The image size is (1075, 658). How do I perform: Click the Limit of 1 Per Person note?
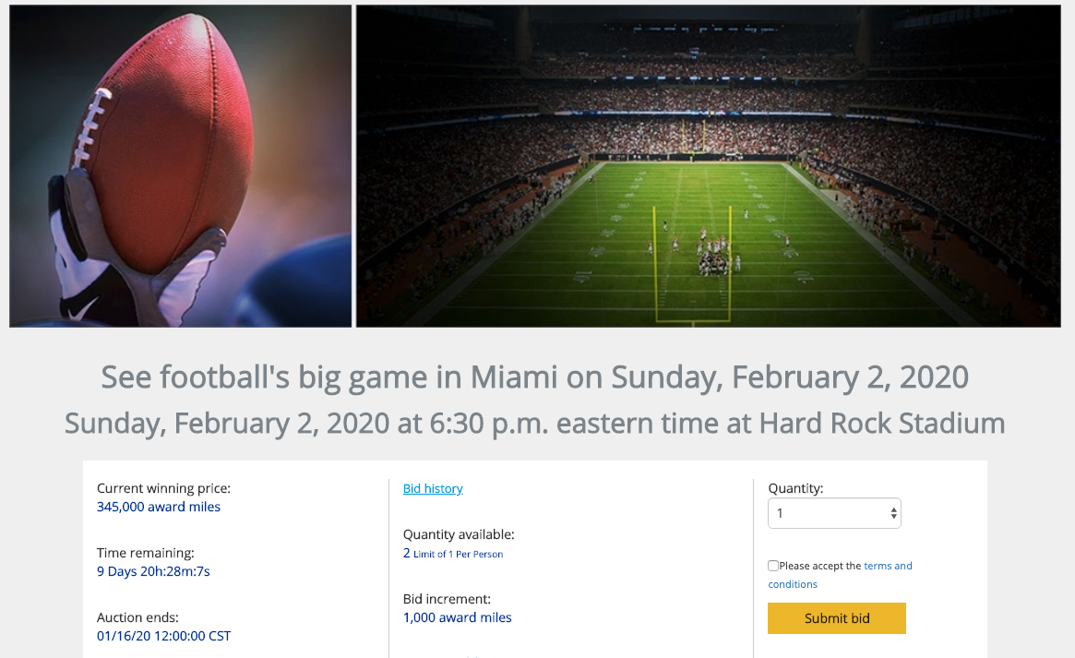click(x=458, y=554)
